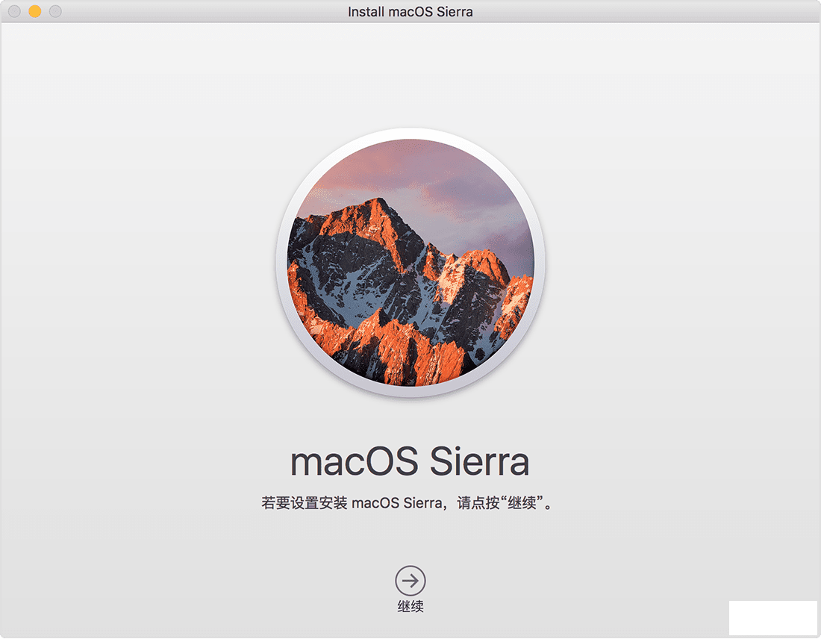The width and height of the screenshot is (821, 639).
Task: Click the Continue arrow icon
Action: coord(410,580)
